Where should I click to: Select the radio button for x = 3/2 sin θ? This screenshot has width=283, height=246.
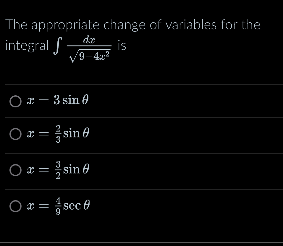tap(16, 170)
